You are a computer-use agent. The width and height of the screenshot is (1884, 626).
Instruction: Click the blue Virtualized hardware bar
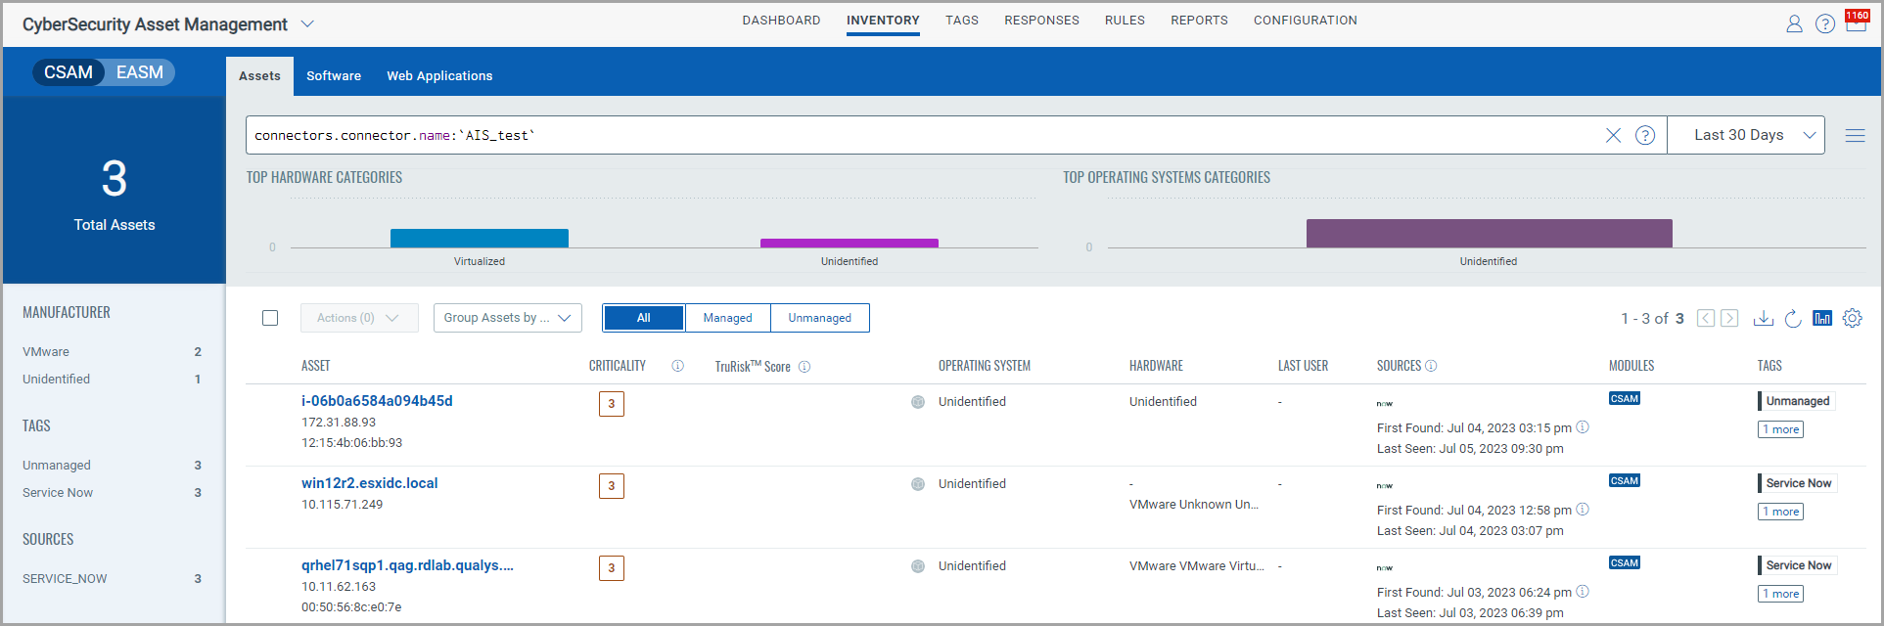(479, 238)
